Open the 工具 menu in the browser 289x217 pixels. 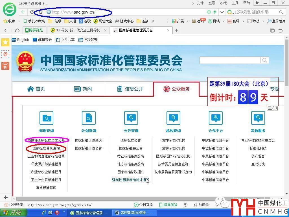point(235,3)
